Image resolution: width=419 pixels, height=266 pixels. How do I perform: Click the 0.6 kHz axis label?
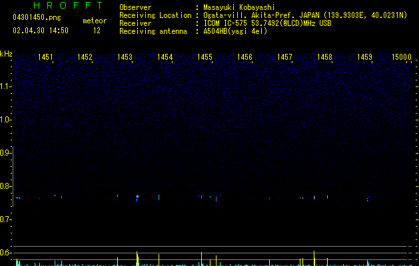(5, 253)
